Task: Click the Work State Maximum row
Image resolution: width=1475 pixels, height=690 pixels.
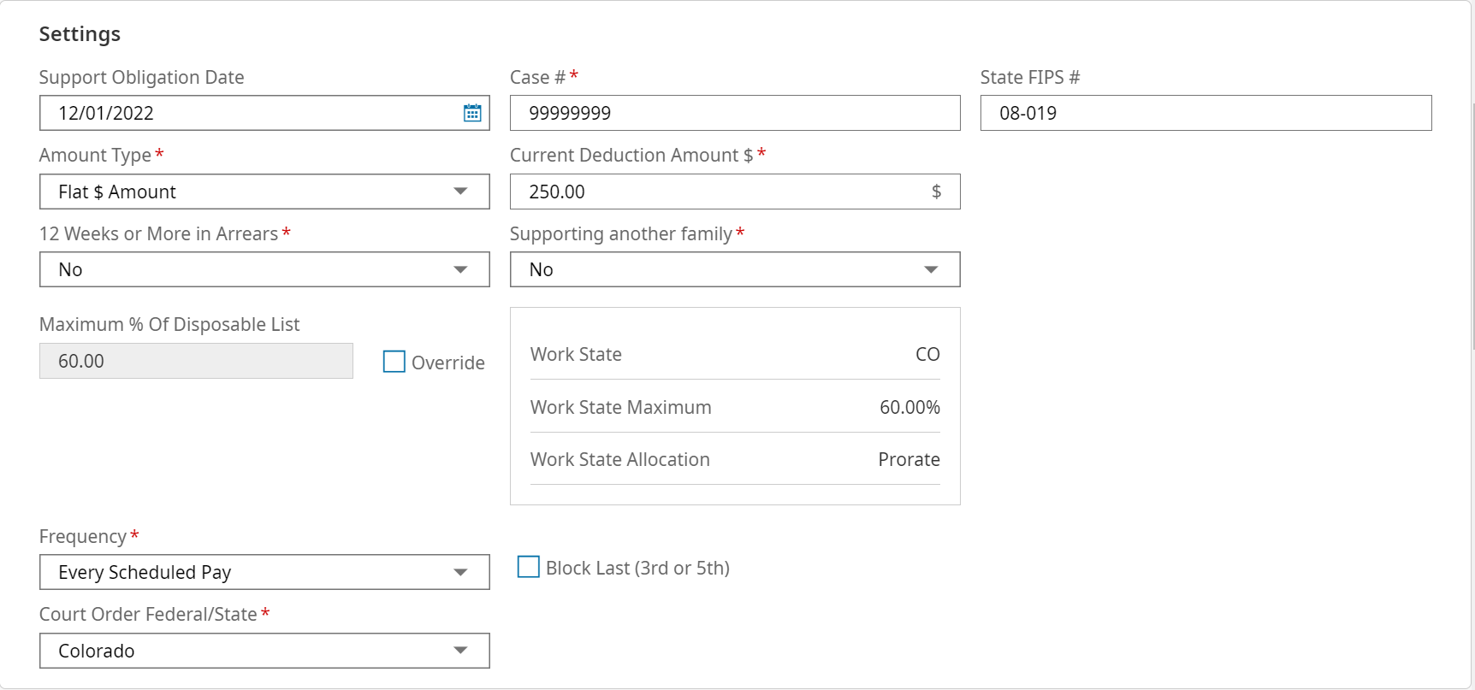Action: click(x=734, y=407)
